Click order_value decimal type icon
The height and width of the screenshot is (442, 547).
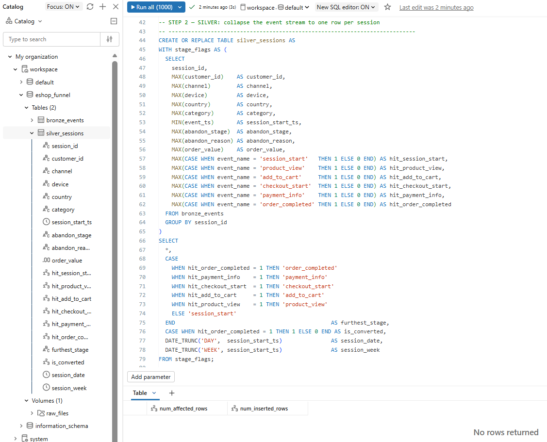pyautogui.click(x=46, y=260)
